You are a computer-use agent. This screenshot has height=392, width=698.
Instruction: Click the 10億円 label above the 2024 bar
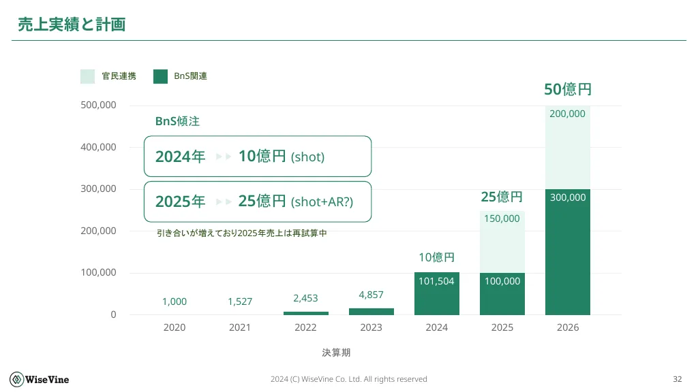click(436, 257)
